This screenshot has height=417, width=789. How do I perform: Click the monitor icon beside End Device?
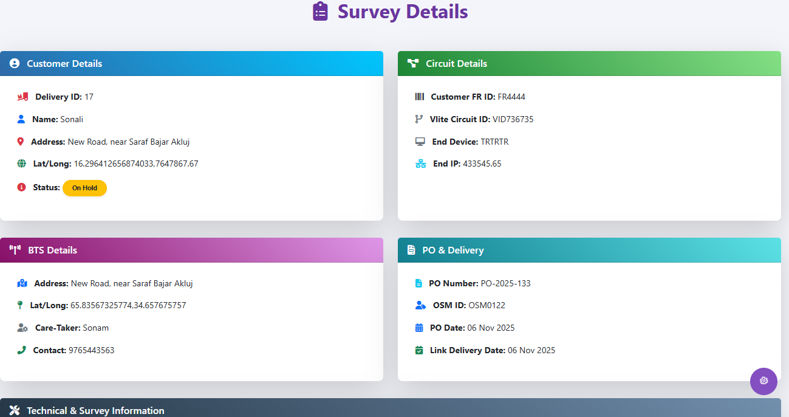420,142
